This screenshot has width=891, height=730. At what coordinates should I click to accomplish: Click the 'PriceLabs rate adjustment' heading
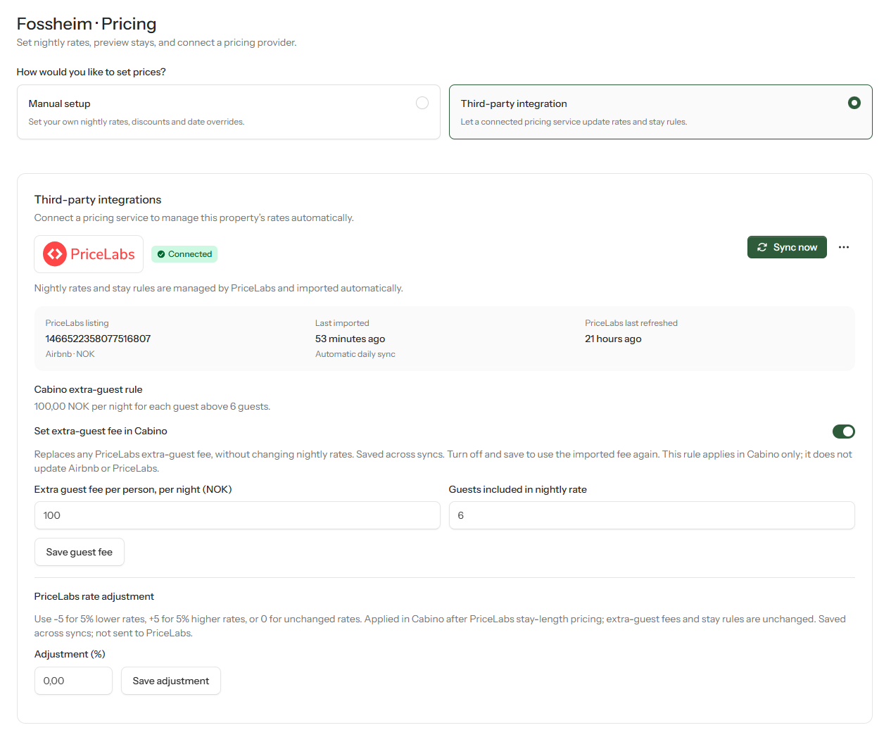point(94,596)
